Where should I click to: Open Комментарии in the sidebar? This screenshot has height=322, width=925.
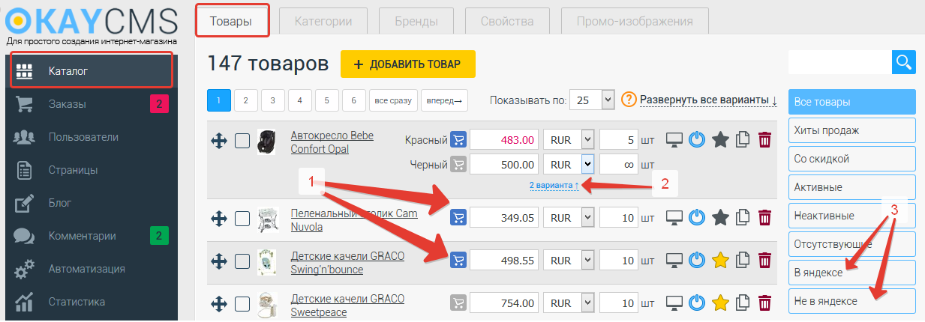(x=92, y=236)
